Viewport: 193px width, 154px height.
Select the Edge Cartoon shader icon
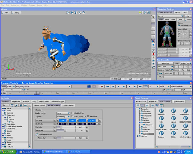point(161,127)
